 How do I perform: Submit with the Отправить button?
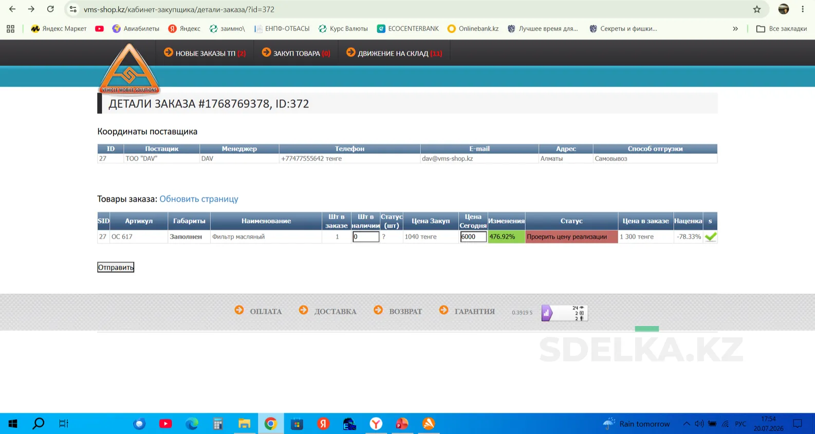click(x=116, y=267)
